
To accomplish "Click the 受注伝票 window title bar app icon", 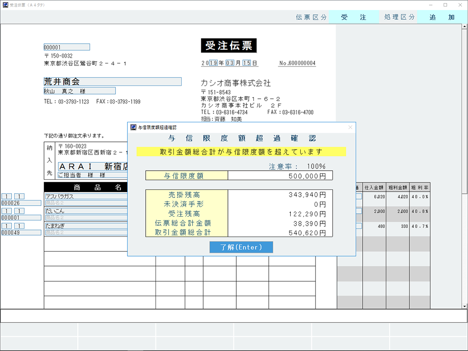I will [x=5, y=5].
